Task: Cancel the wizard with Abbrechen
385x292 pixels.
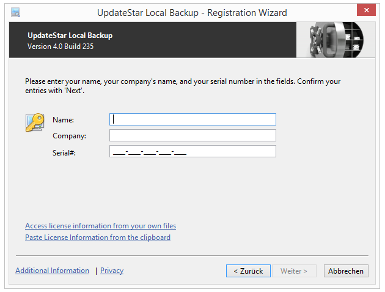Action: (346, 271)
